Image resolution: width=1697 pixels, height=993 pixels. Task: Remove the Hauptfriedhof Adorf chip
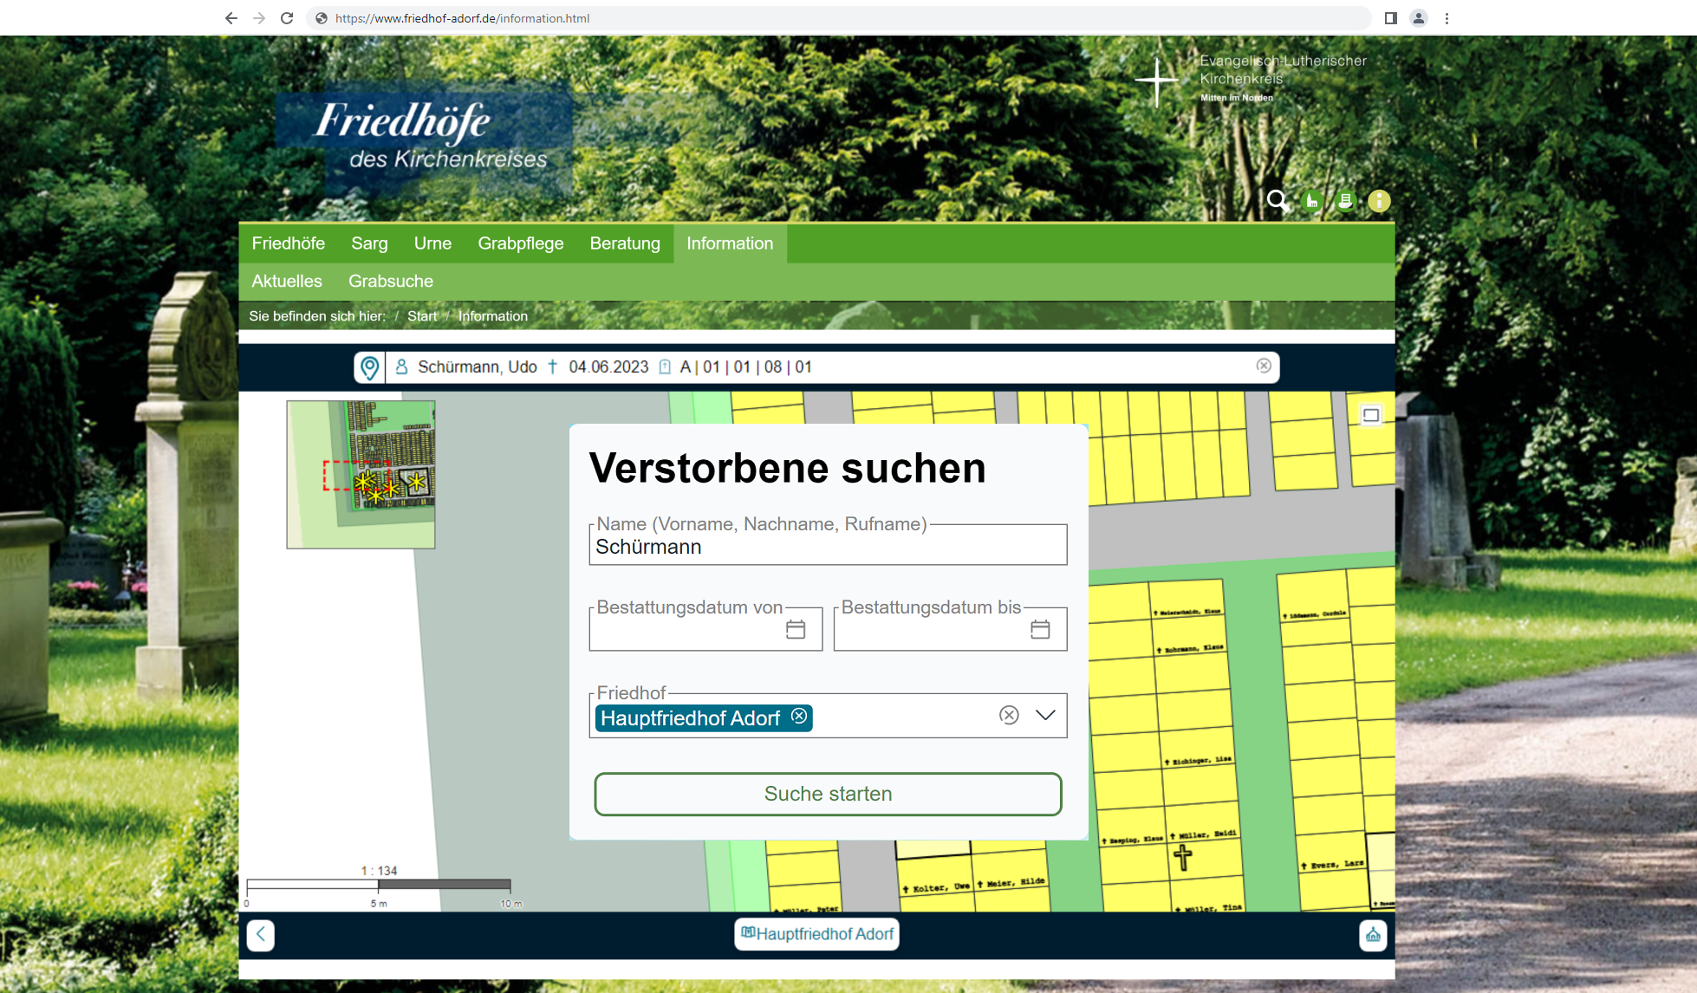[x=799, y=717]
